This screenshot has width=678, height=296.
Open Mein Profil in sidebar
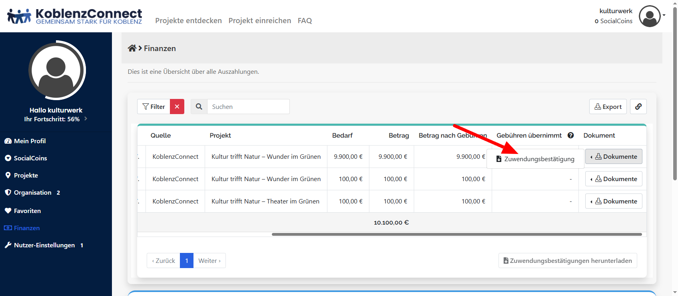click(30, 141)
